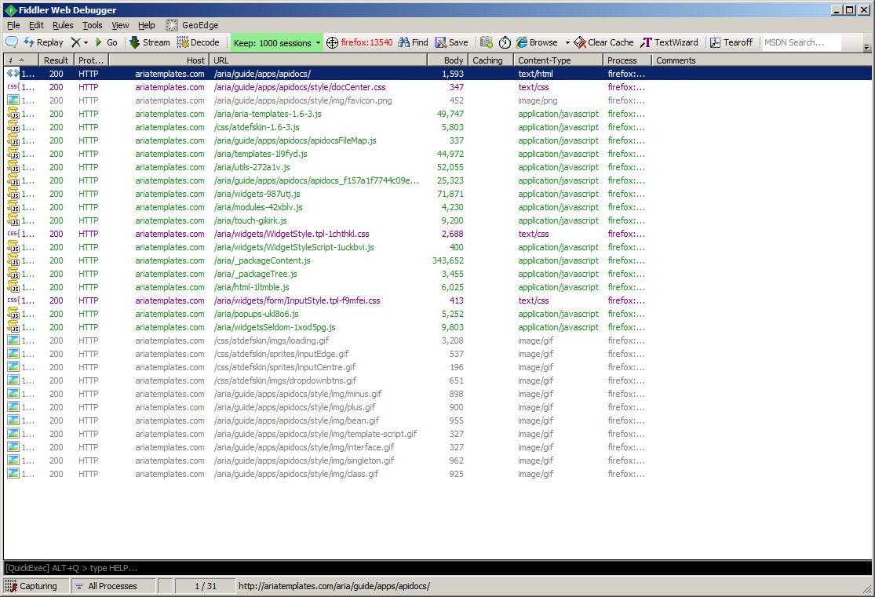The width and height of the screenshot is (875, 597).
Task: Click the HTML icon of the apidocs/ session
Action: pos(13,73)
